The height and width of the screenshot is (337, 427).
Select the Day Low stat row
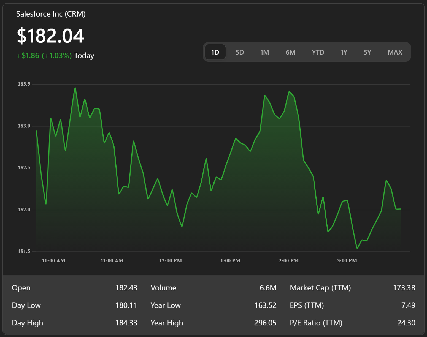pyautogui.click(x=74, y=305)
